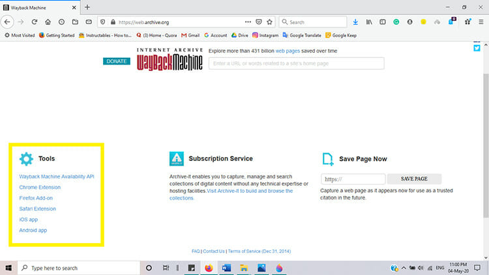Image resolution: width=489 pixels, height=275 pixels.
Task: Open Getting Started bookmark
Action: click(57, 36)
